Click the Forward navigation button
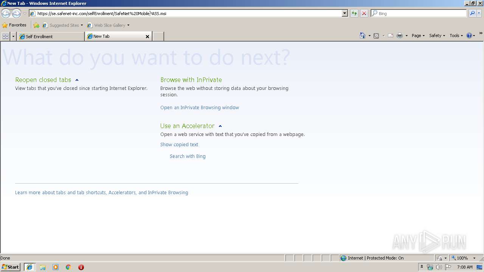 click(x=16, y=14)
